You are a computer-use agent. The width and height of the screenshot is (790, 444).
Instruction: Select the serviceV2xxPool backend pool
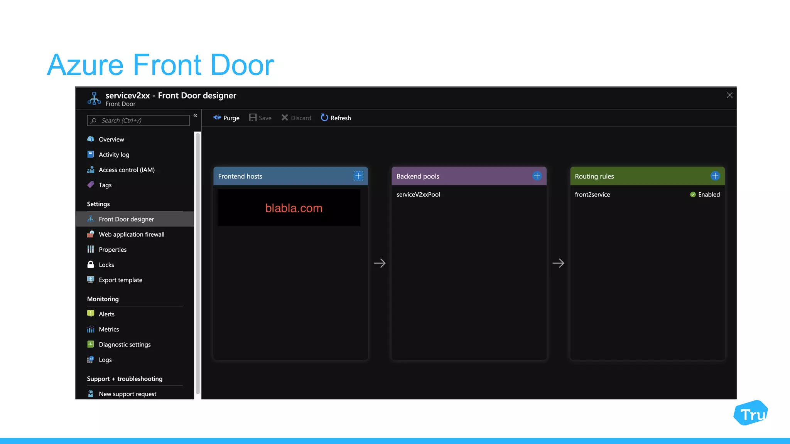point(418,194)
